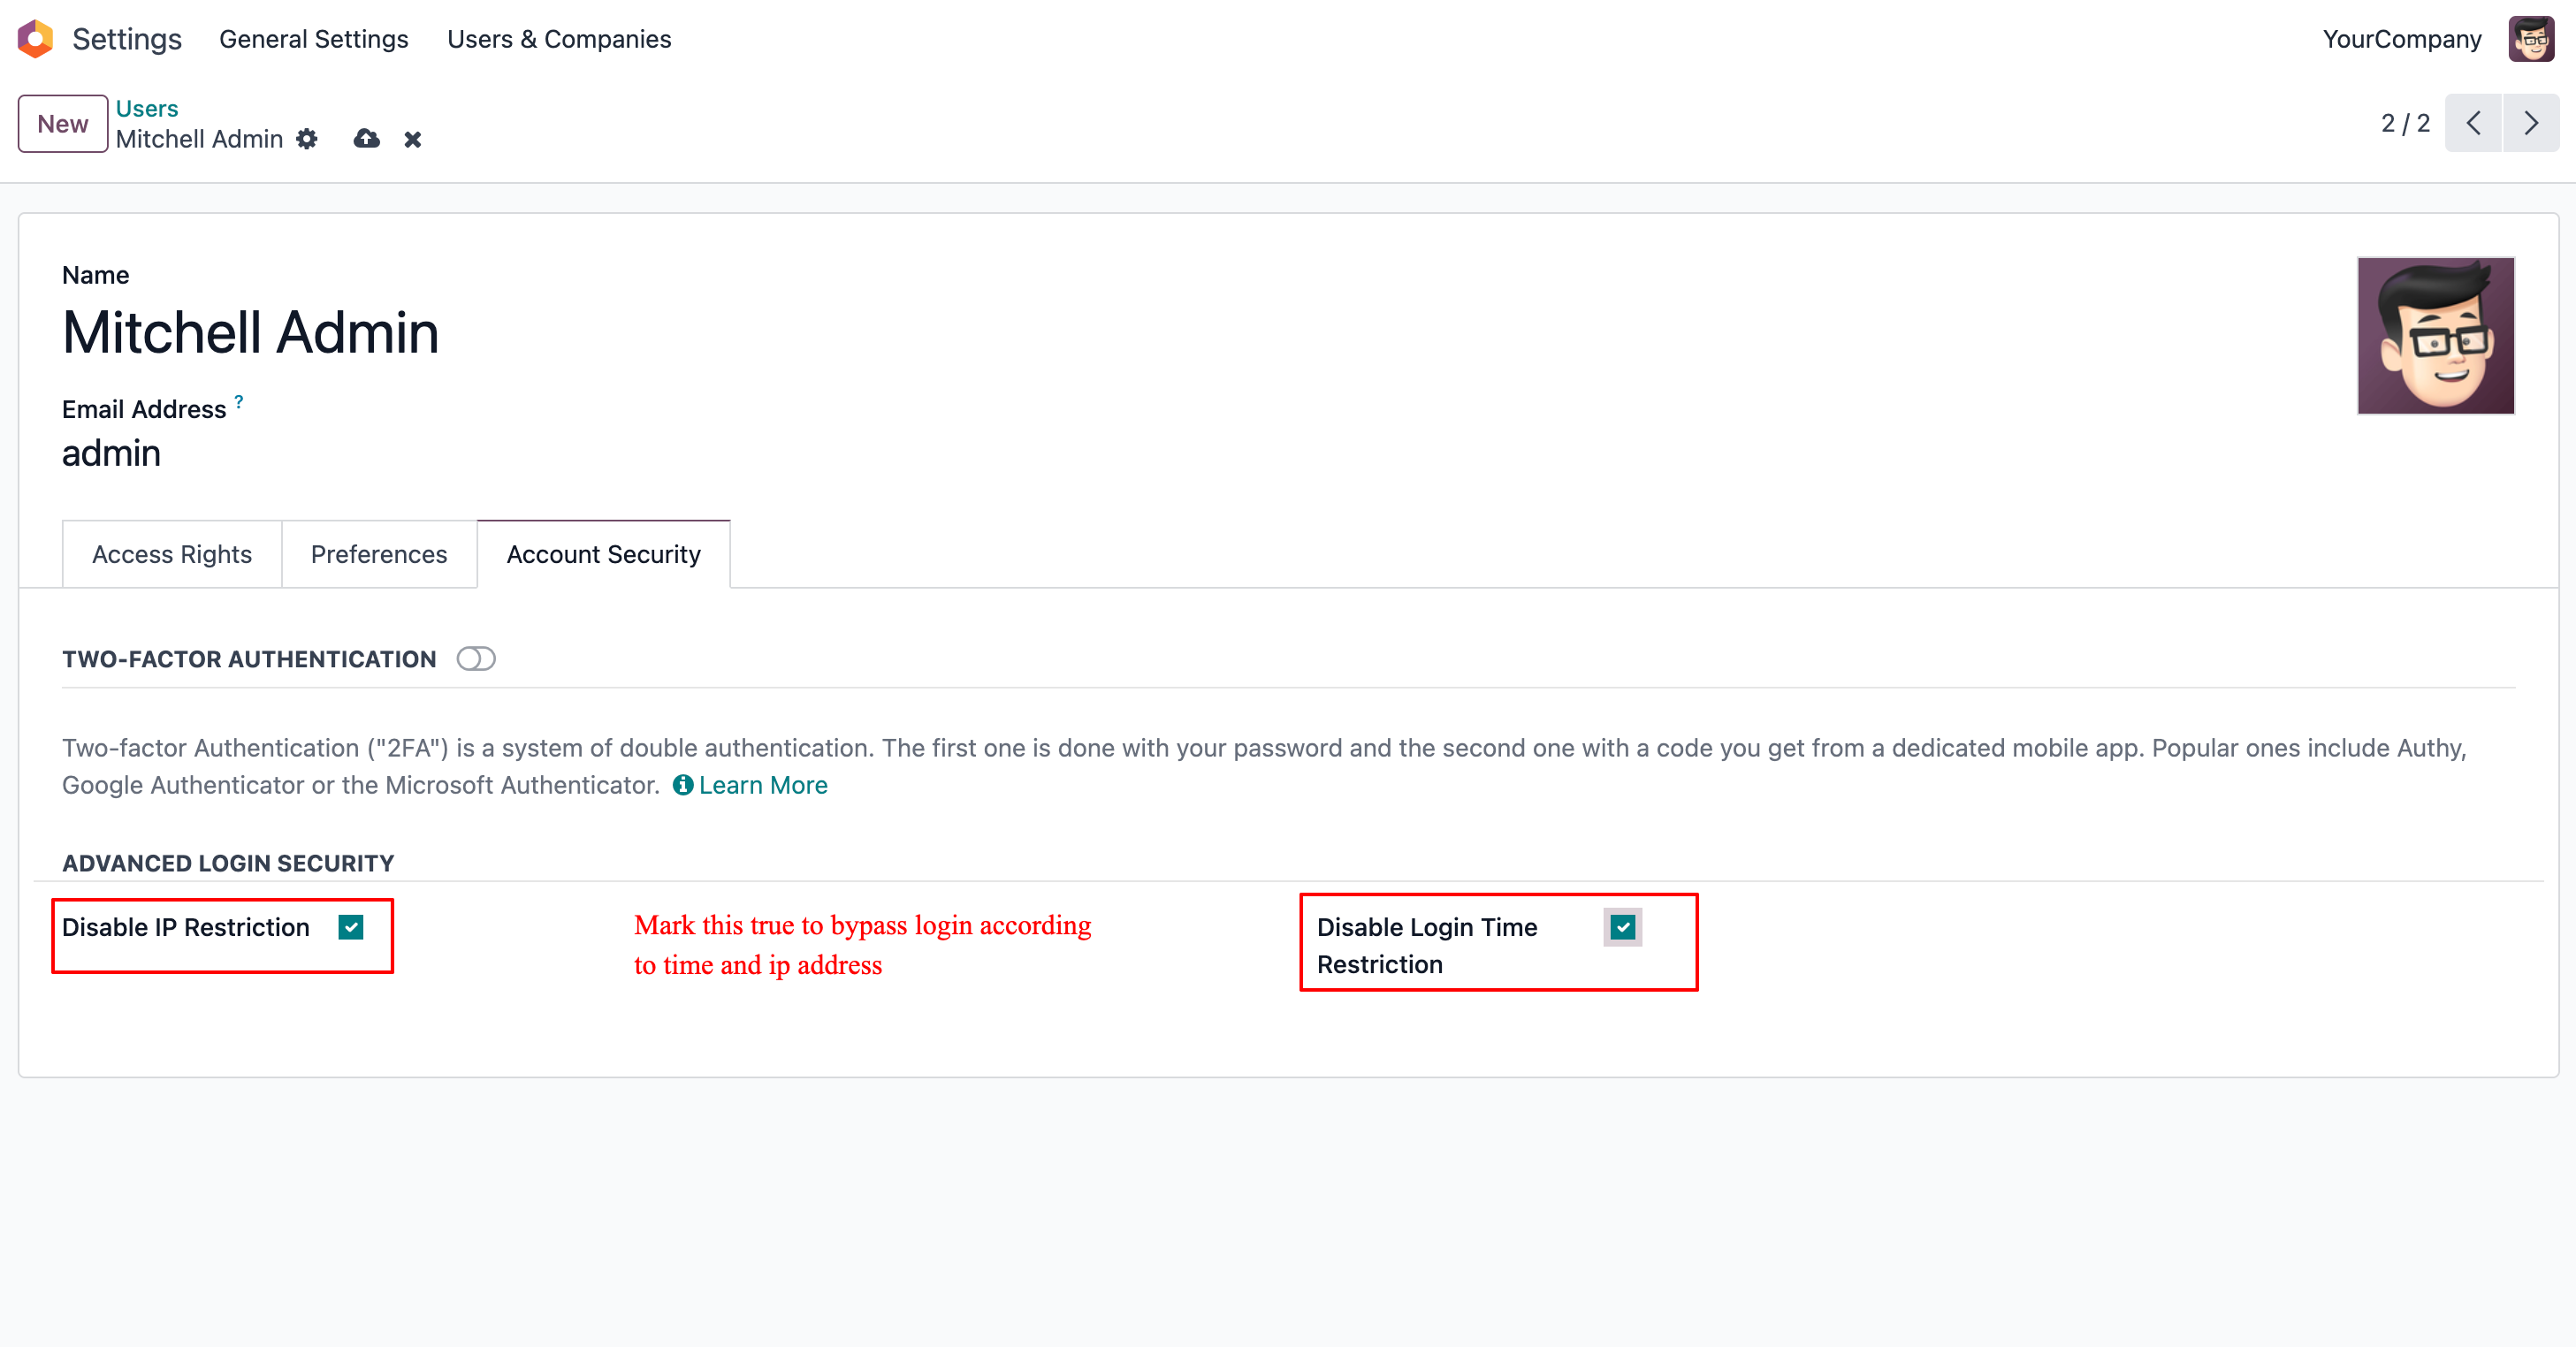Click the Settings app title
This screenshot has height=1347, width=2576.
click(127, 39)
